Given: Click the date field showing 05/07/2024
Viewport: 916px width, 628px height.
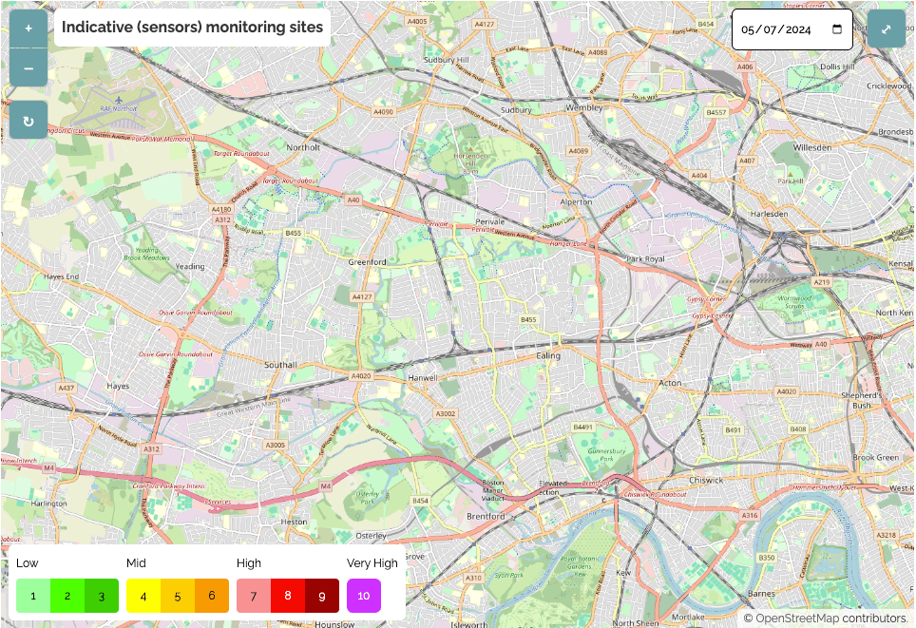Looking at the screenshot, I should click(x=792, y=29).
